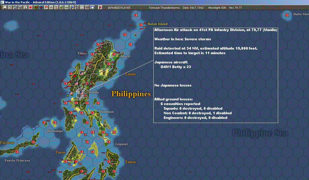The width and height of the screenshot is (309, 180).
Task: Select the US flag base in Manila hex
Action: pos(82,93)
